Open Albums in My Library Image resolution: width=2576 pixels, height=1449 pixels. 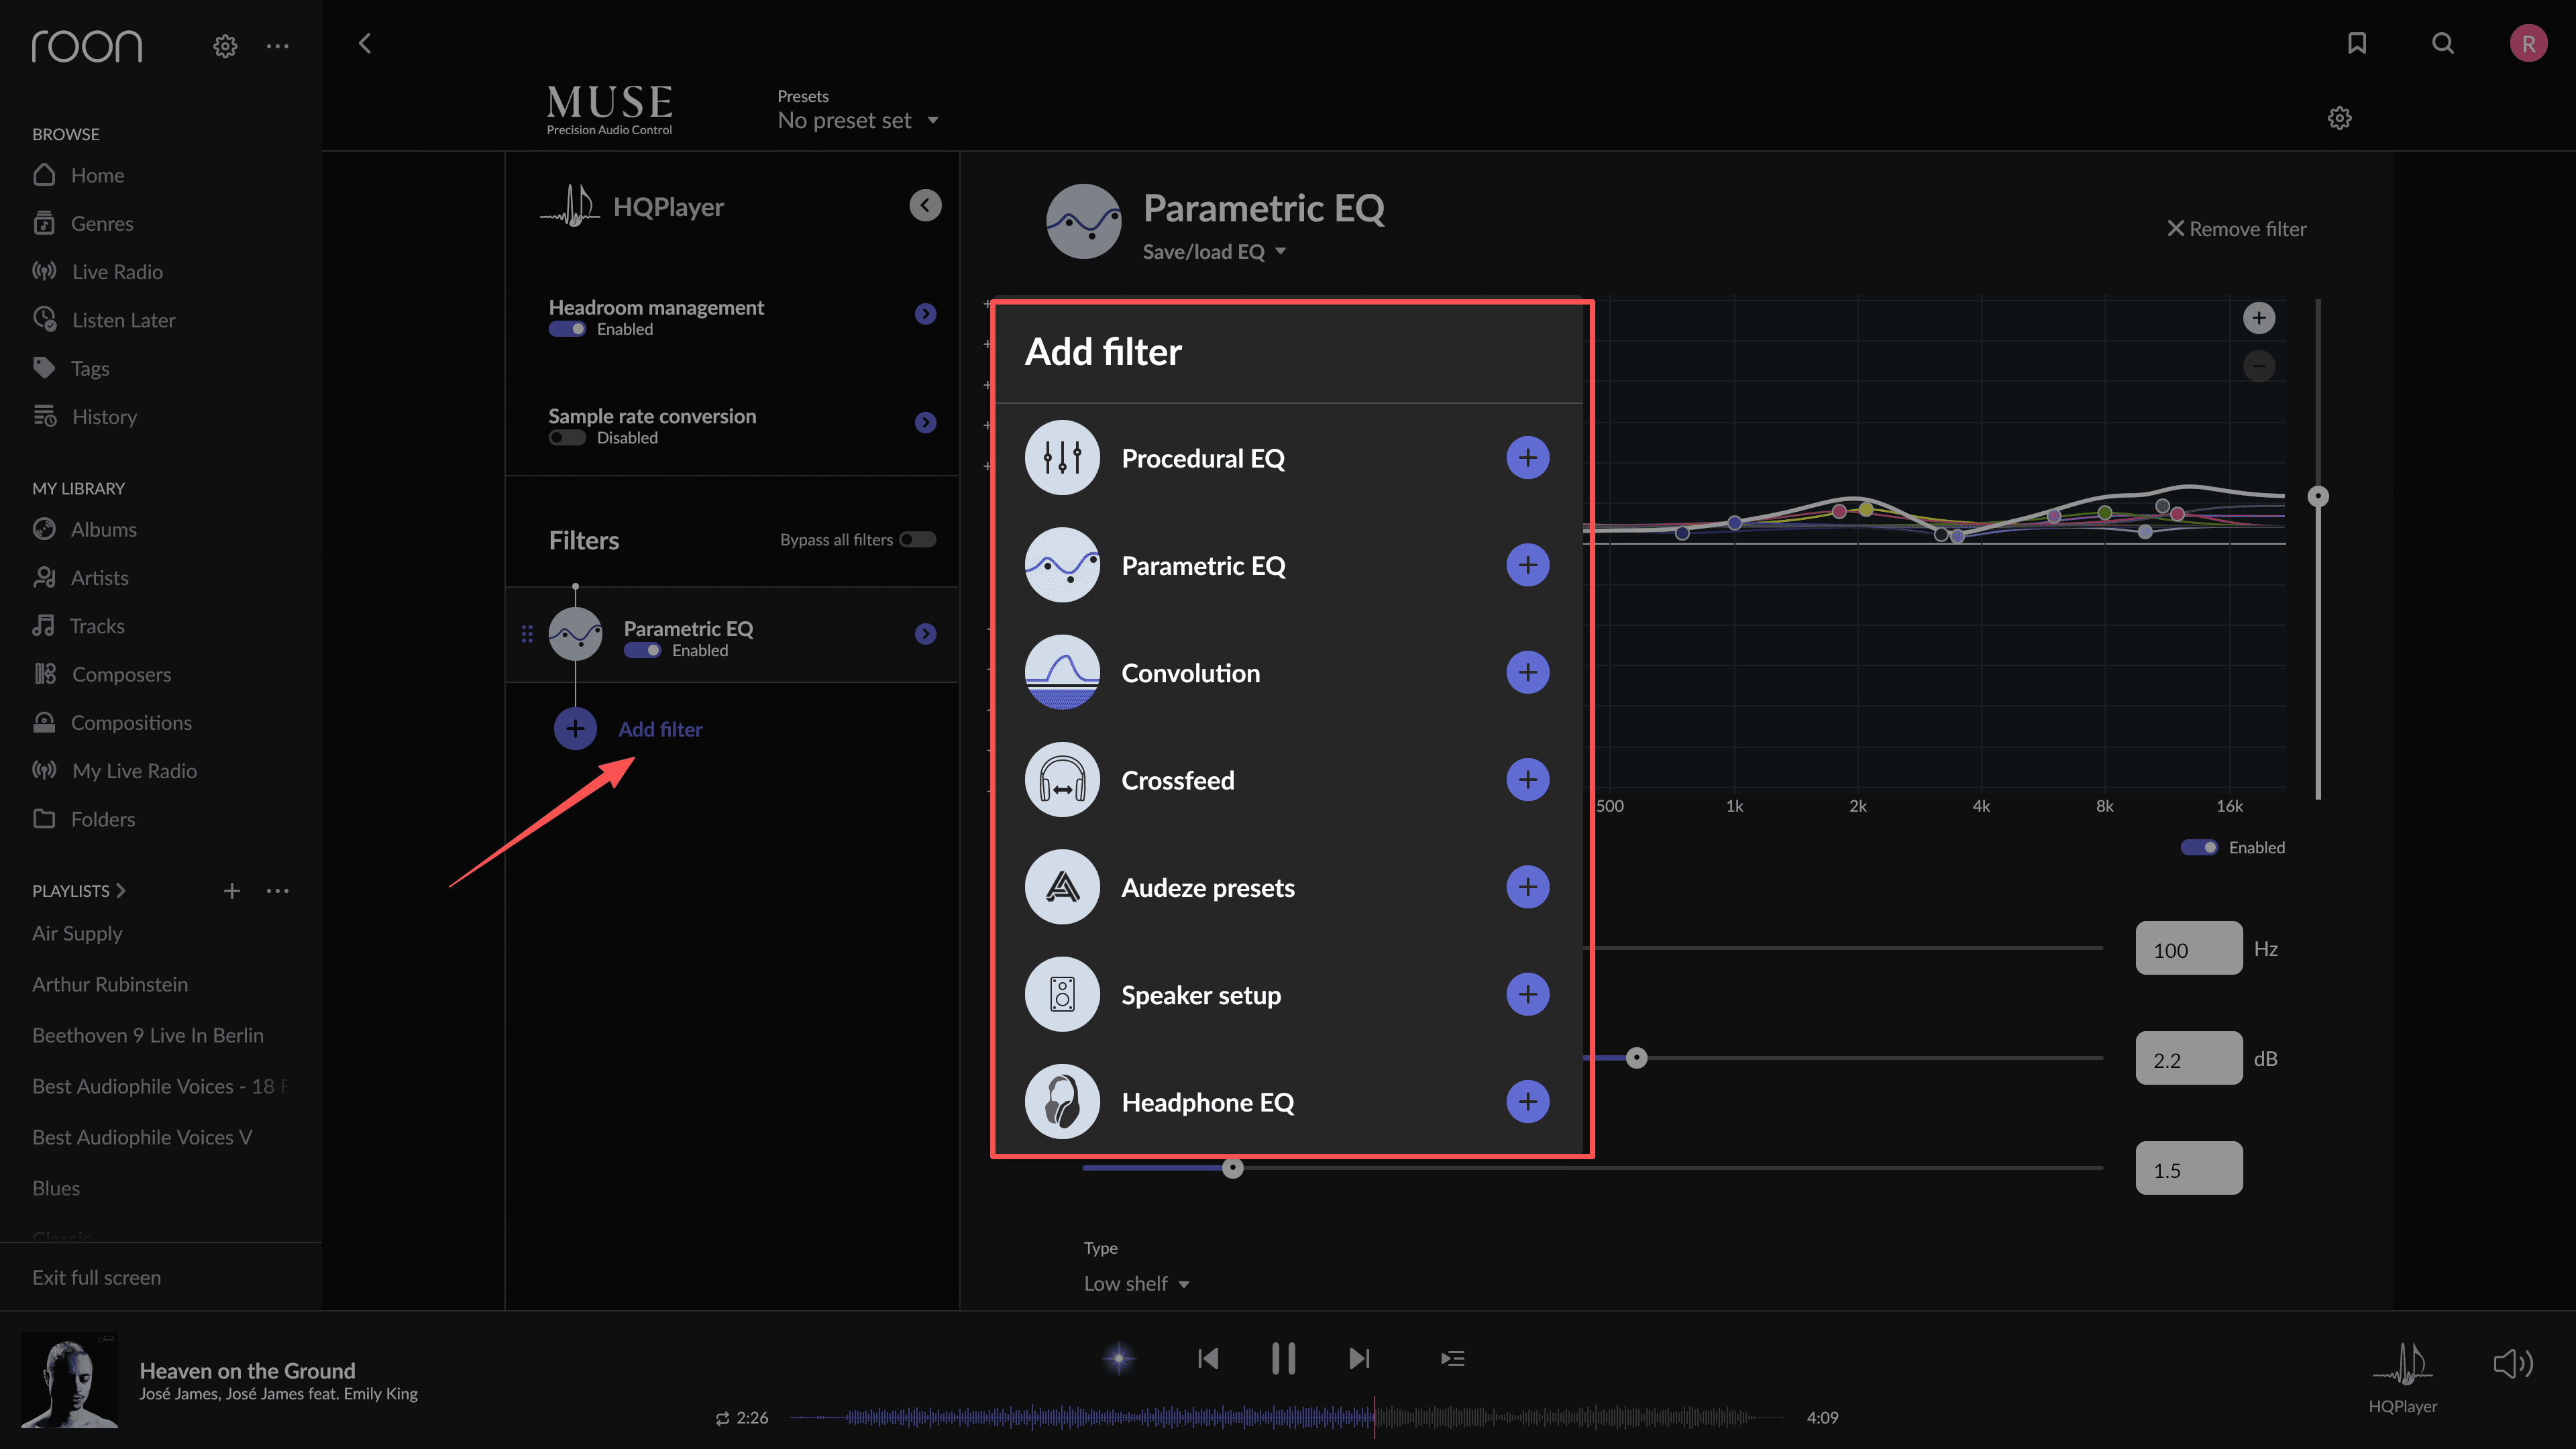[103, 530]
